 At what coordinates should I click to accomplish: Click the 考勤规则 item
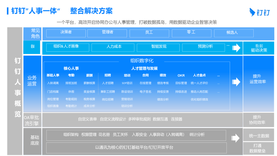point(71,99)
